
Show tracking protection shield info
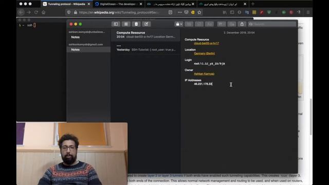69,12
